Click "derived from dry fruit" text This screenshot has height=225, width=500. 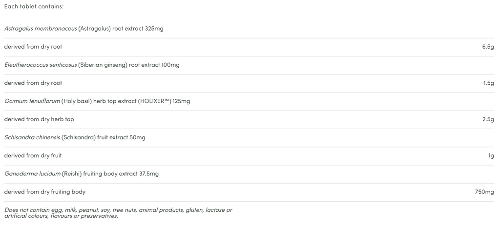tap(33, 155)
